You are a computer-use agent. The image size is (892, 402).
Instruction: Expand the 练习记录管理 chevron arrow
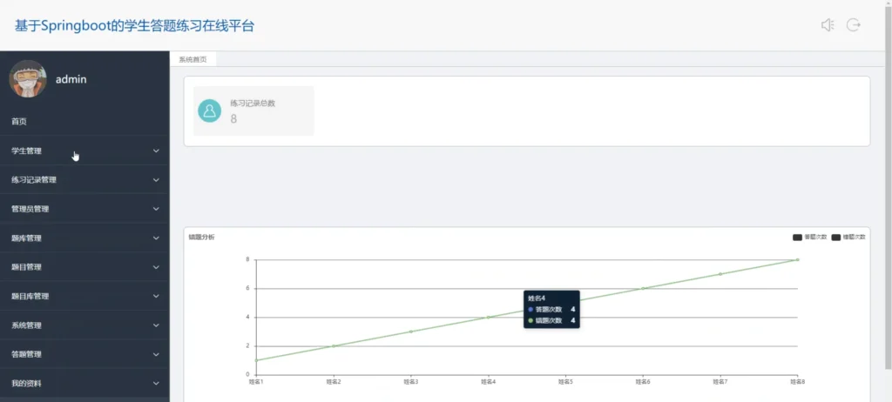[156, 180]
